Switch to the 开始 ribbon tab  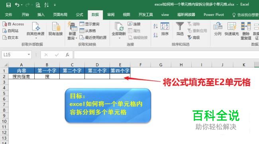tap(25, 15)
